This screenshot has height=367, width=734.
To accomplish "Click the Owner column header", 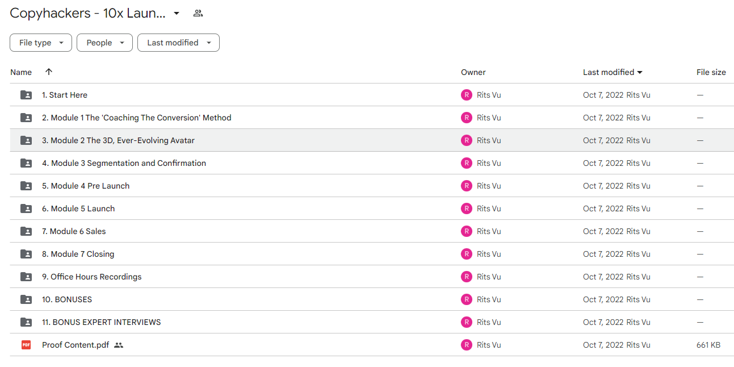I will pyautogui.click(x=473, y=72).
